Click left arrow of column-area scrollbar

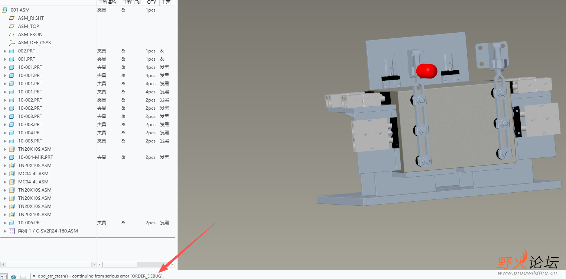pos(100,264)
